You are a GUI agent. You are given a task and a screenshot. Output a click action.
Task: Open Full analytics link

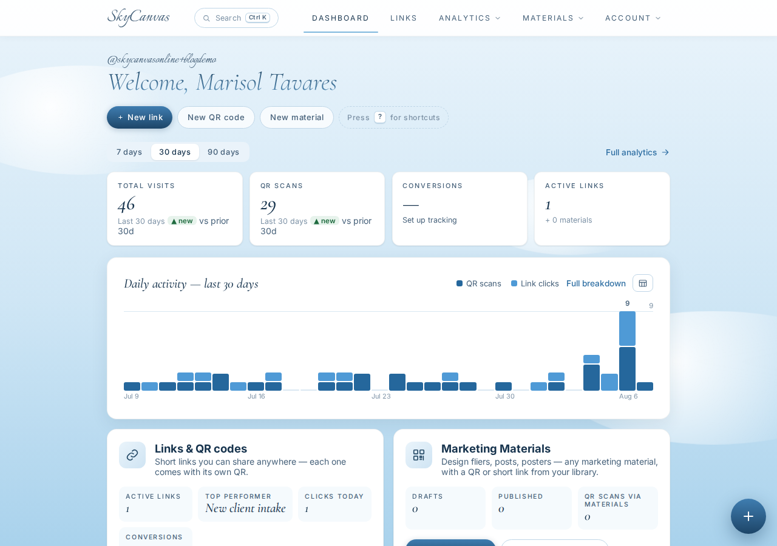tap(637, 152)
